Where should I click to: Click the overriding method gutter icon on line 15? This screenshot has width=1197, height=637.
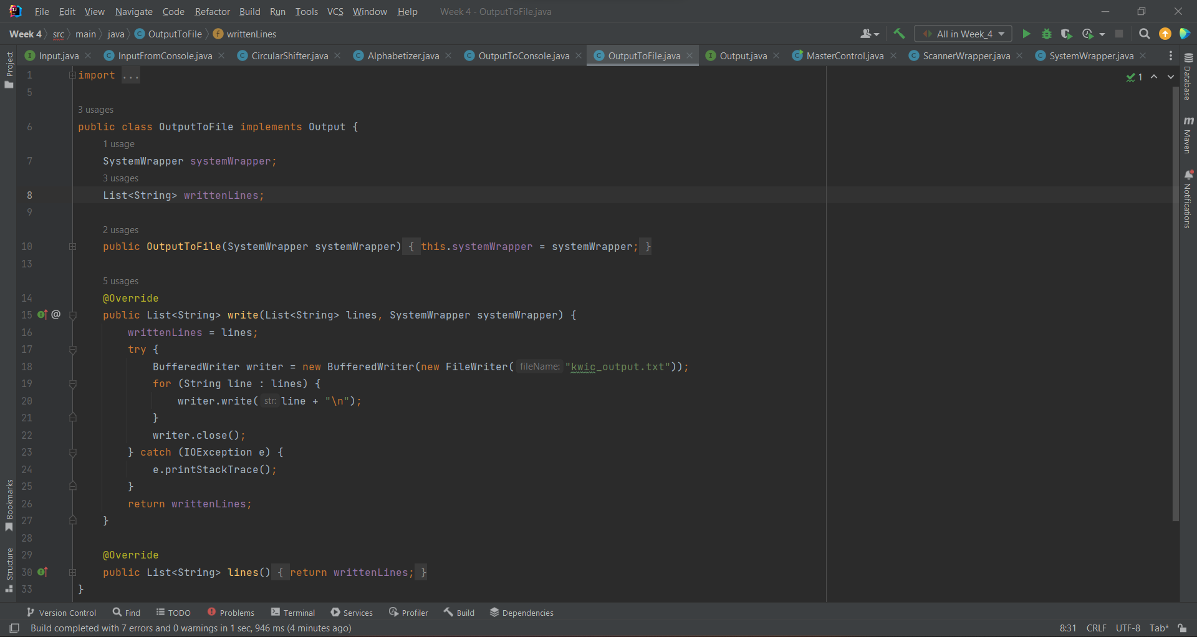[x=42, y=315]
